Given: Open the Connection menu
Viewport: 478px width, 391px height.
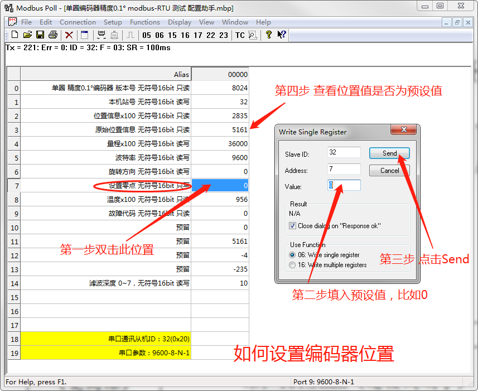Looking at the screenshot, I should pyautogui.click(x=78, y=22).
